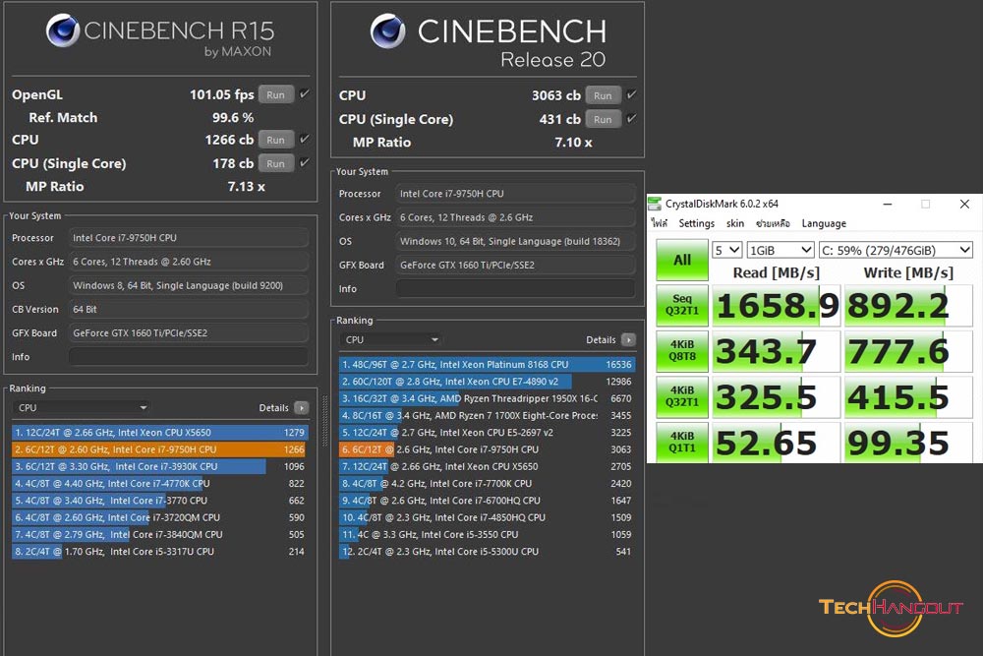983x656 pixels.
Task: Select R15 ranking row Core i7-4770K
Action: point(160,484)
